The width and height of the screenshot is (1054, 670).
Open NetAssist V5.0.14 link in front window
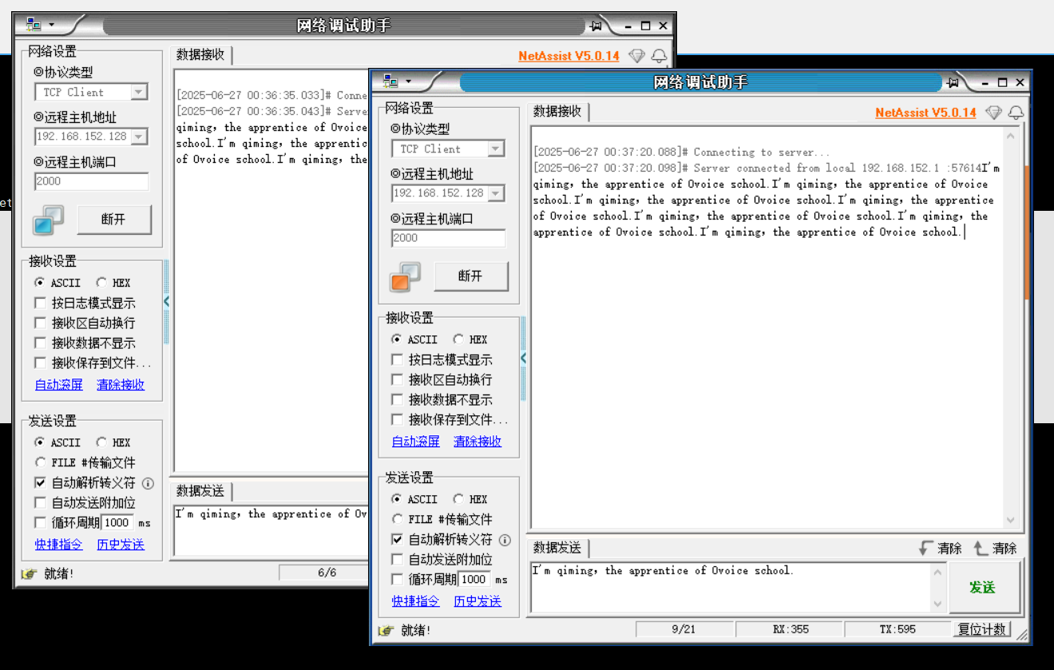(925, 113)
